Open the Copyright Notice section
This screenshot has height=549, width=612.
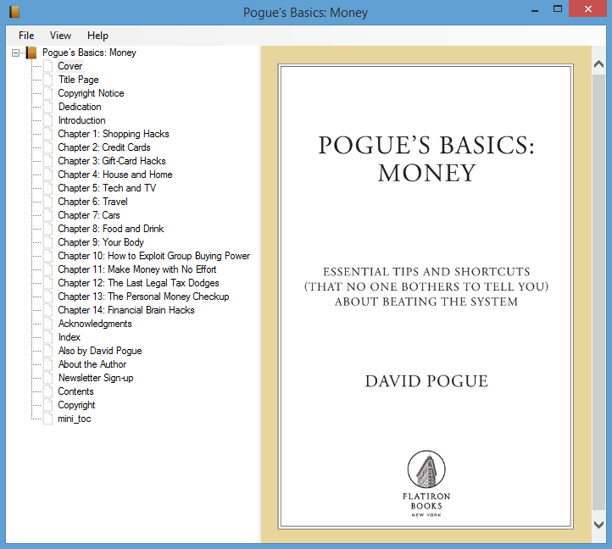click(91, 93)
